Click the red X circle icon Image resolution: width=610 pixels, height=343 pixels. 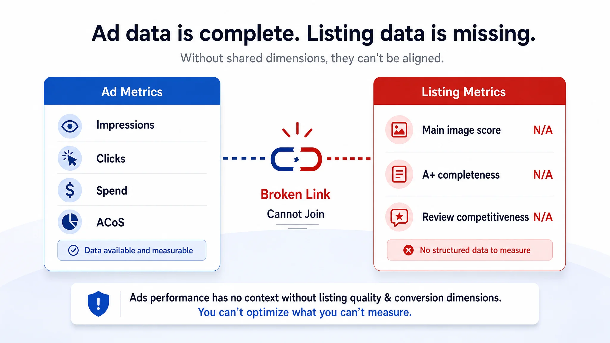point(408,250)
